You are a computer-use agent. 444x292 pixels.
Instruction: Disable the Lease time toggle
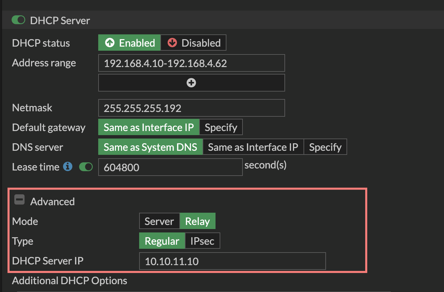coord(86,167)
